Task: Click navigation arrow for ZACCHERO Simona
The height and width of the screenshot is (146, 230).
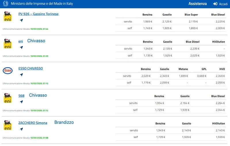Action: click(x=21, y=129)
